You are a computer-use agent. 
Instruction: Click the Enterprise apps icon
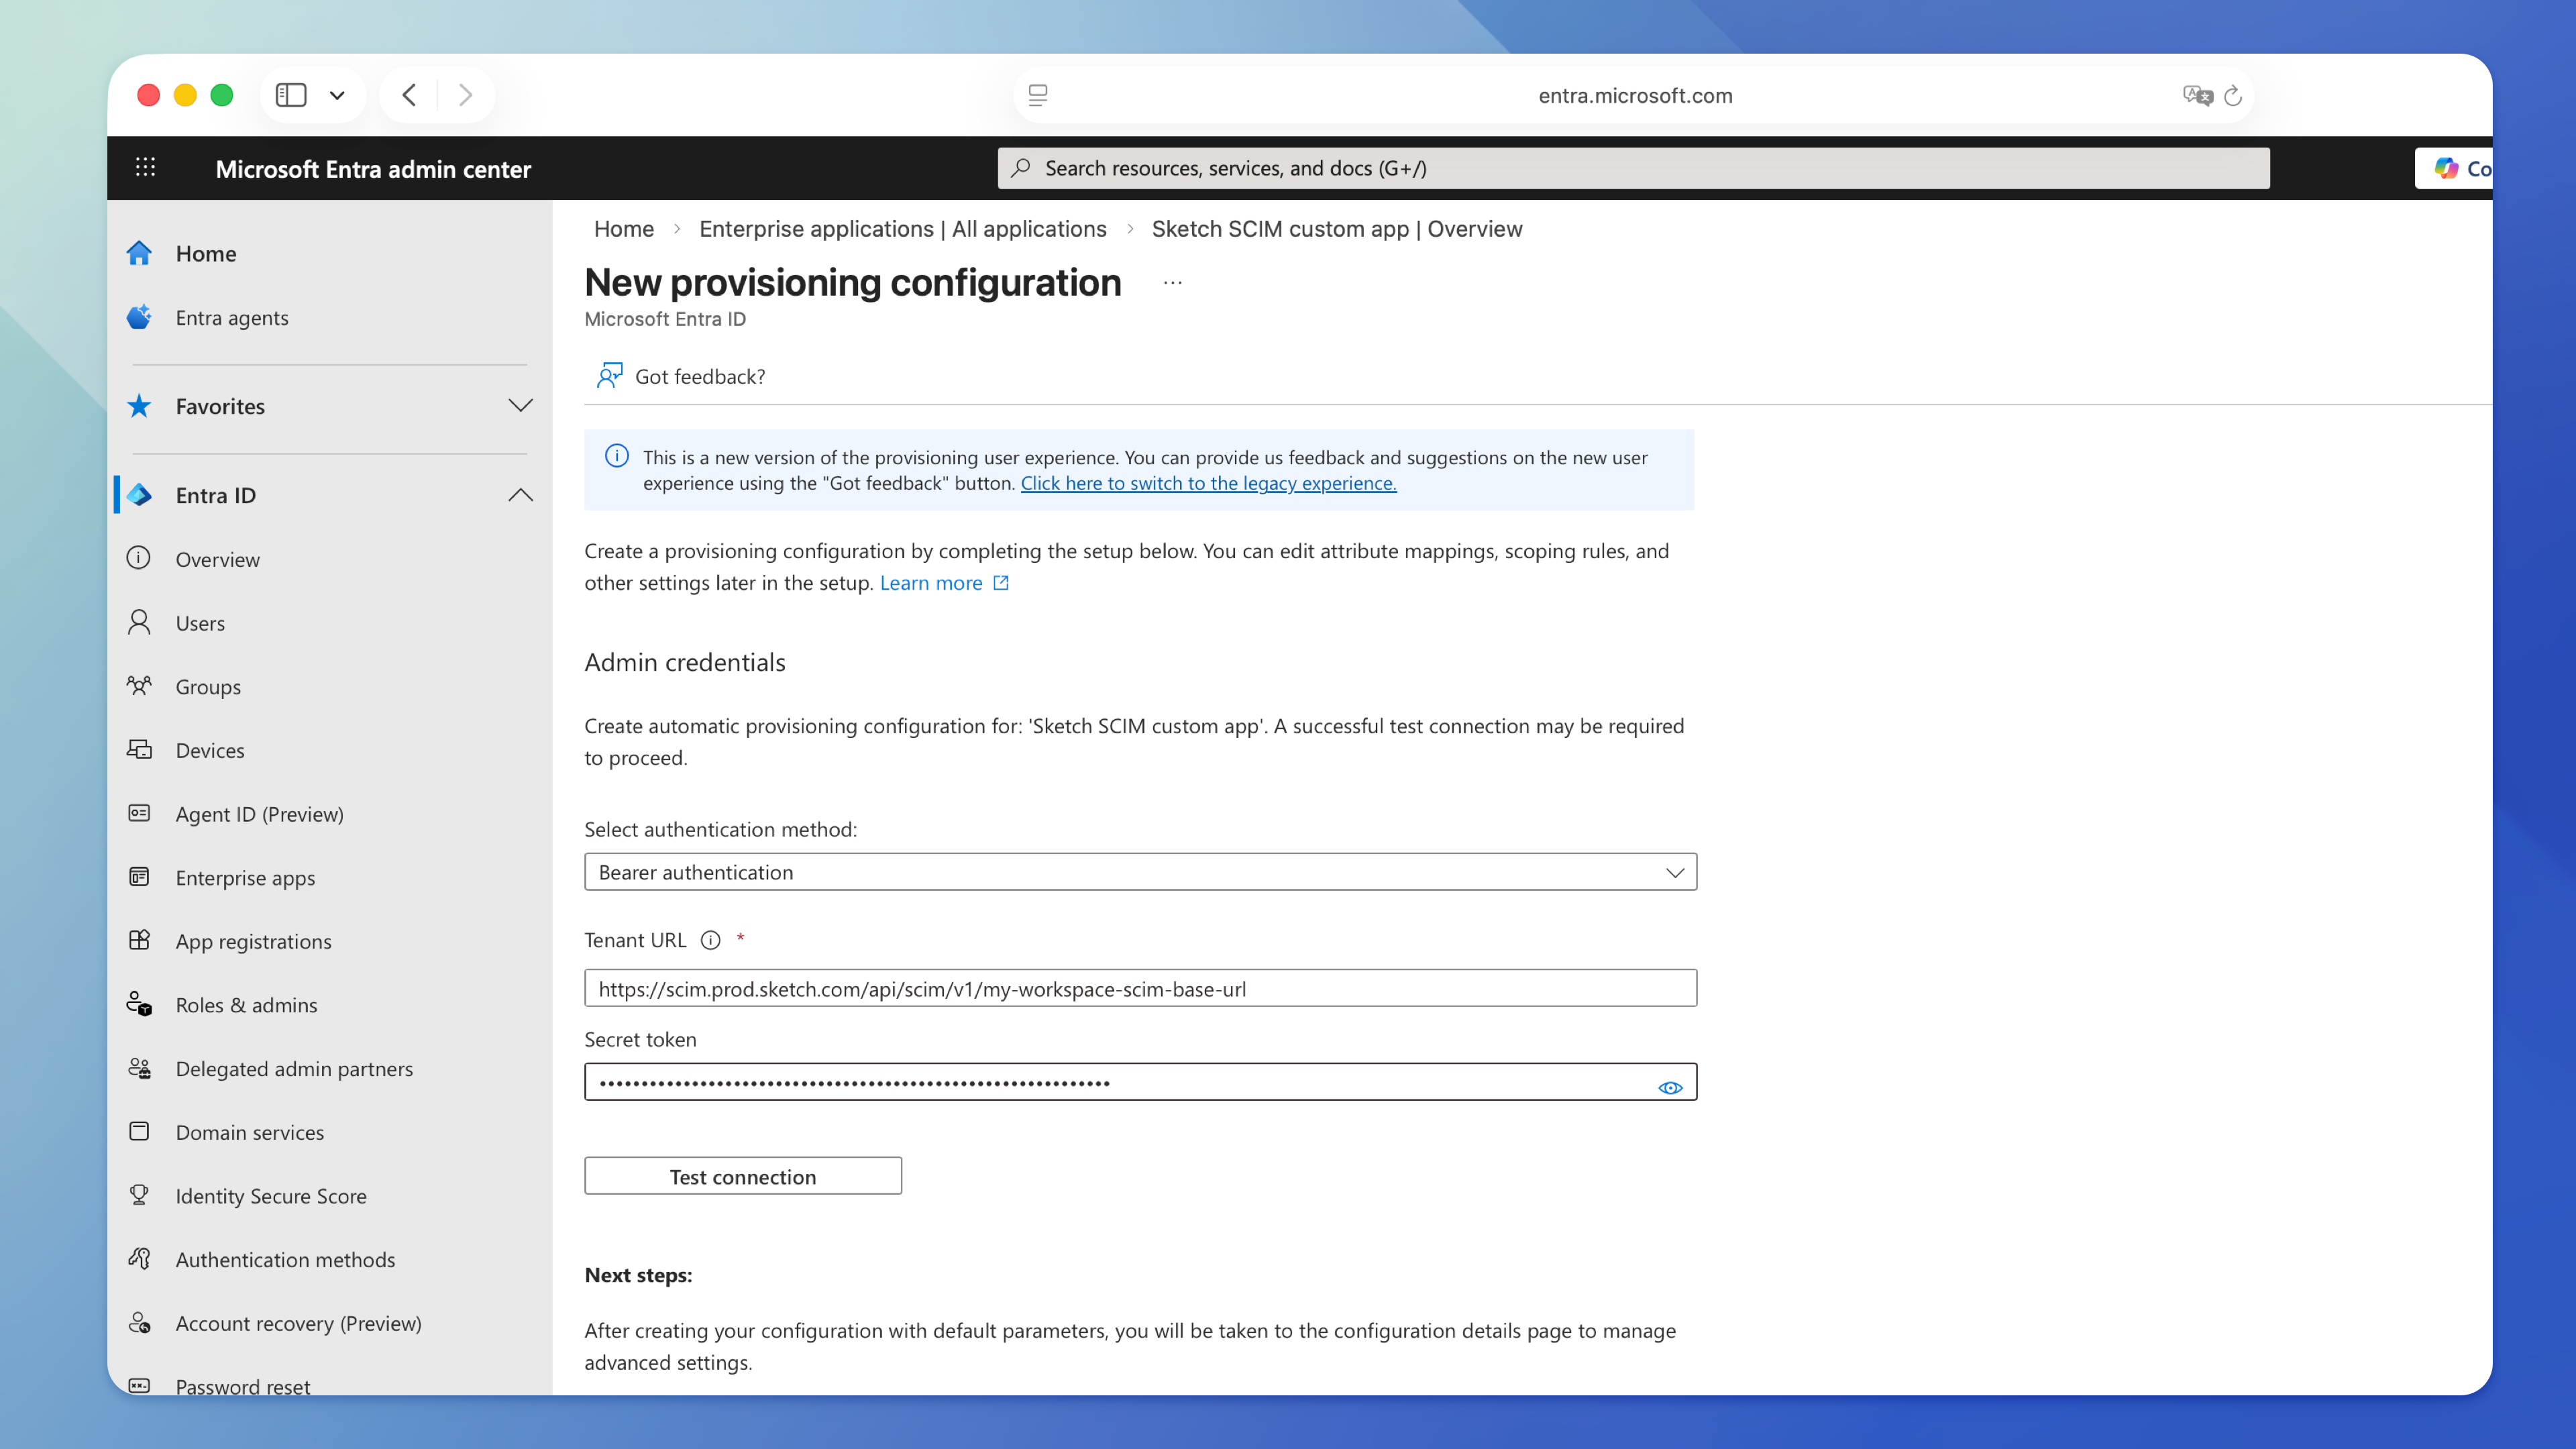click(x=139, y=877)
